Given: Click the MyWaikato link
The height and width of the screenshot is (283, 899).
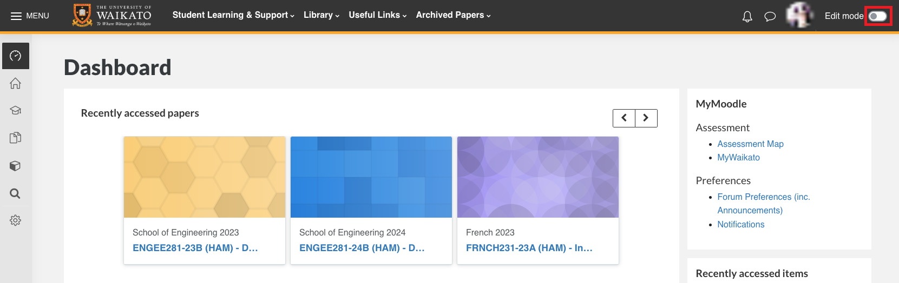Looking at the screenshot, I should (x=738, y=157).
